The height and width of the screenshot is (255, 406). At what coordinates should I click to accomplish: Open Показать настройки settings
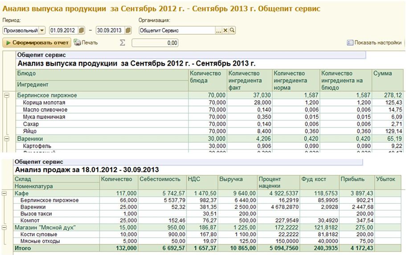(374, 43)
